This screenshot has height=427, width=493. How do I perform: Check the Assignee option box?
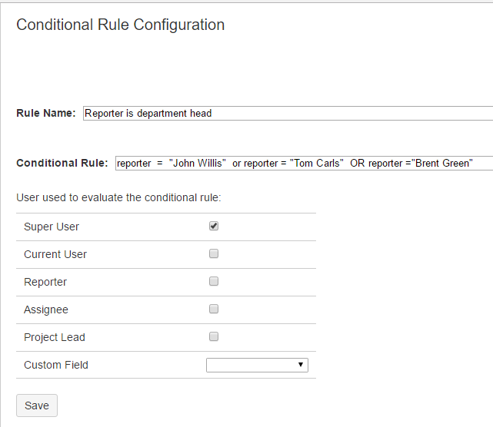(x=214, y=309)
